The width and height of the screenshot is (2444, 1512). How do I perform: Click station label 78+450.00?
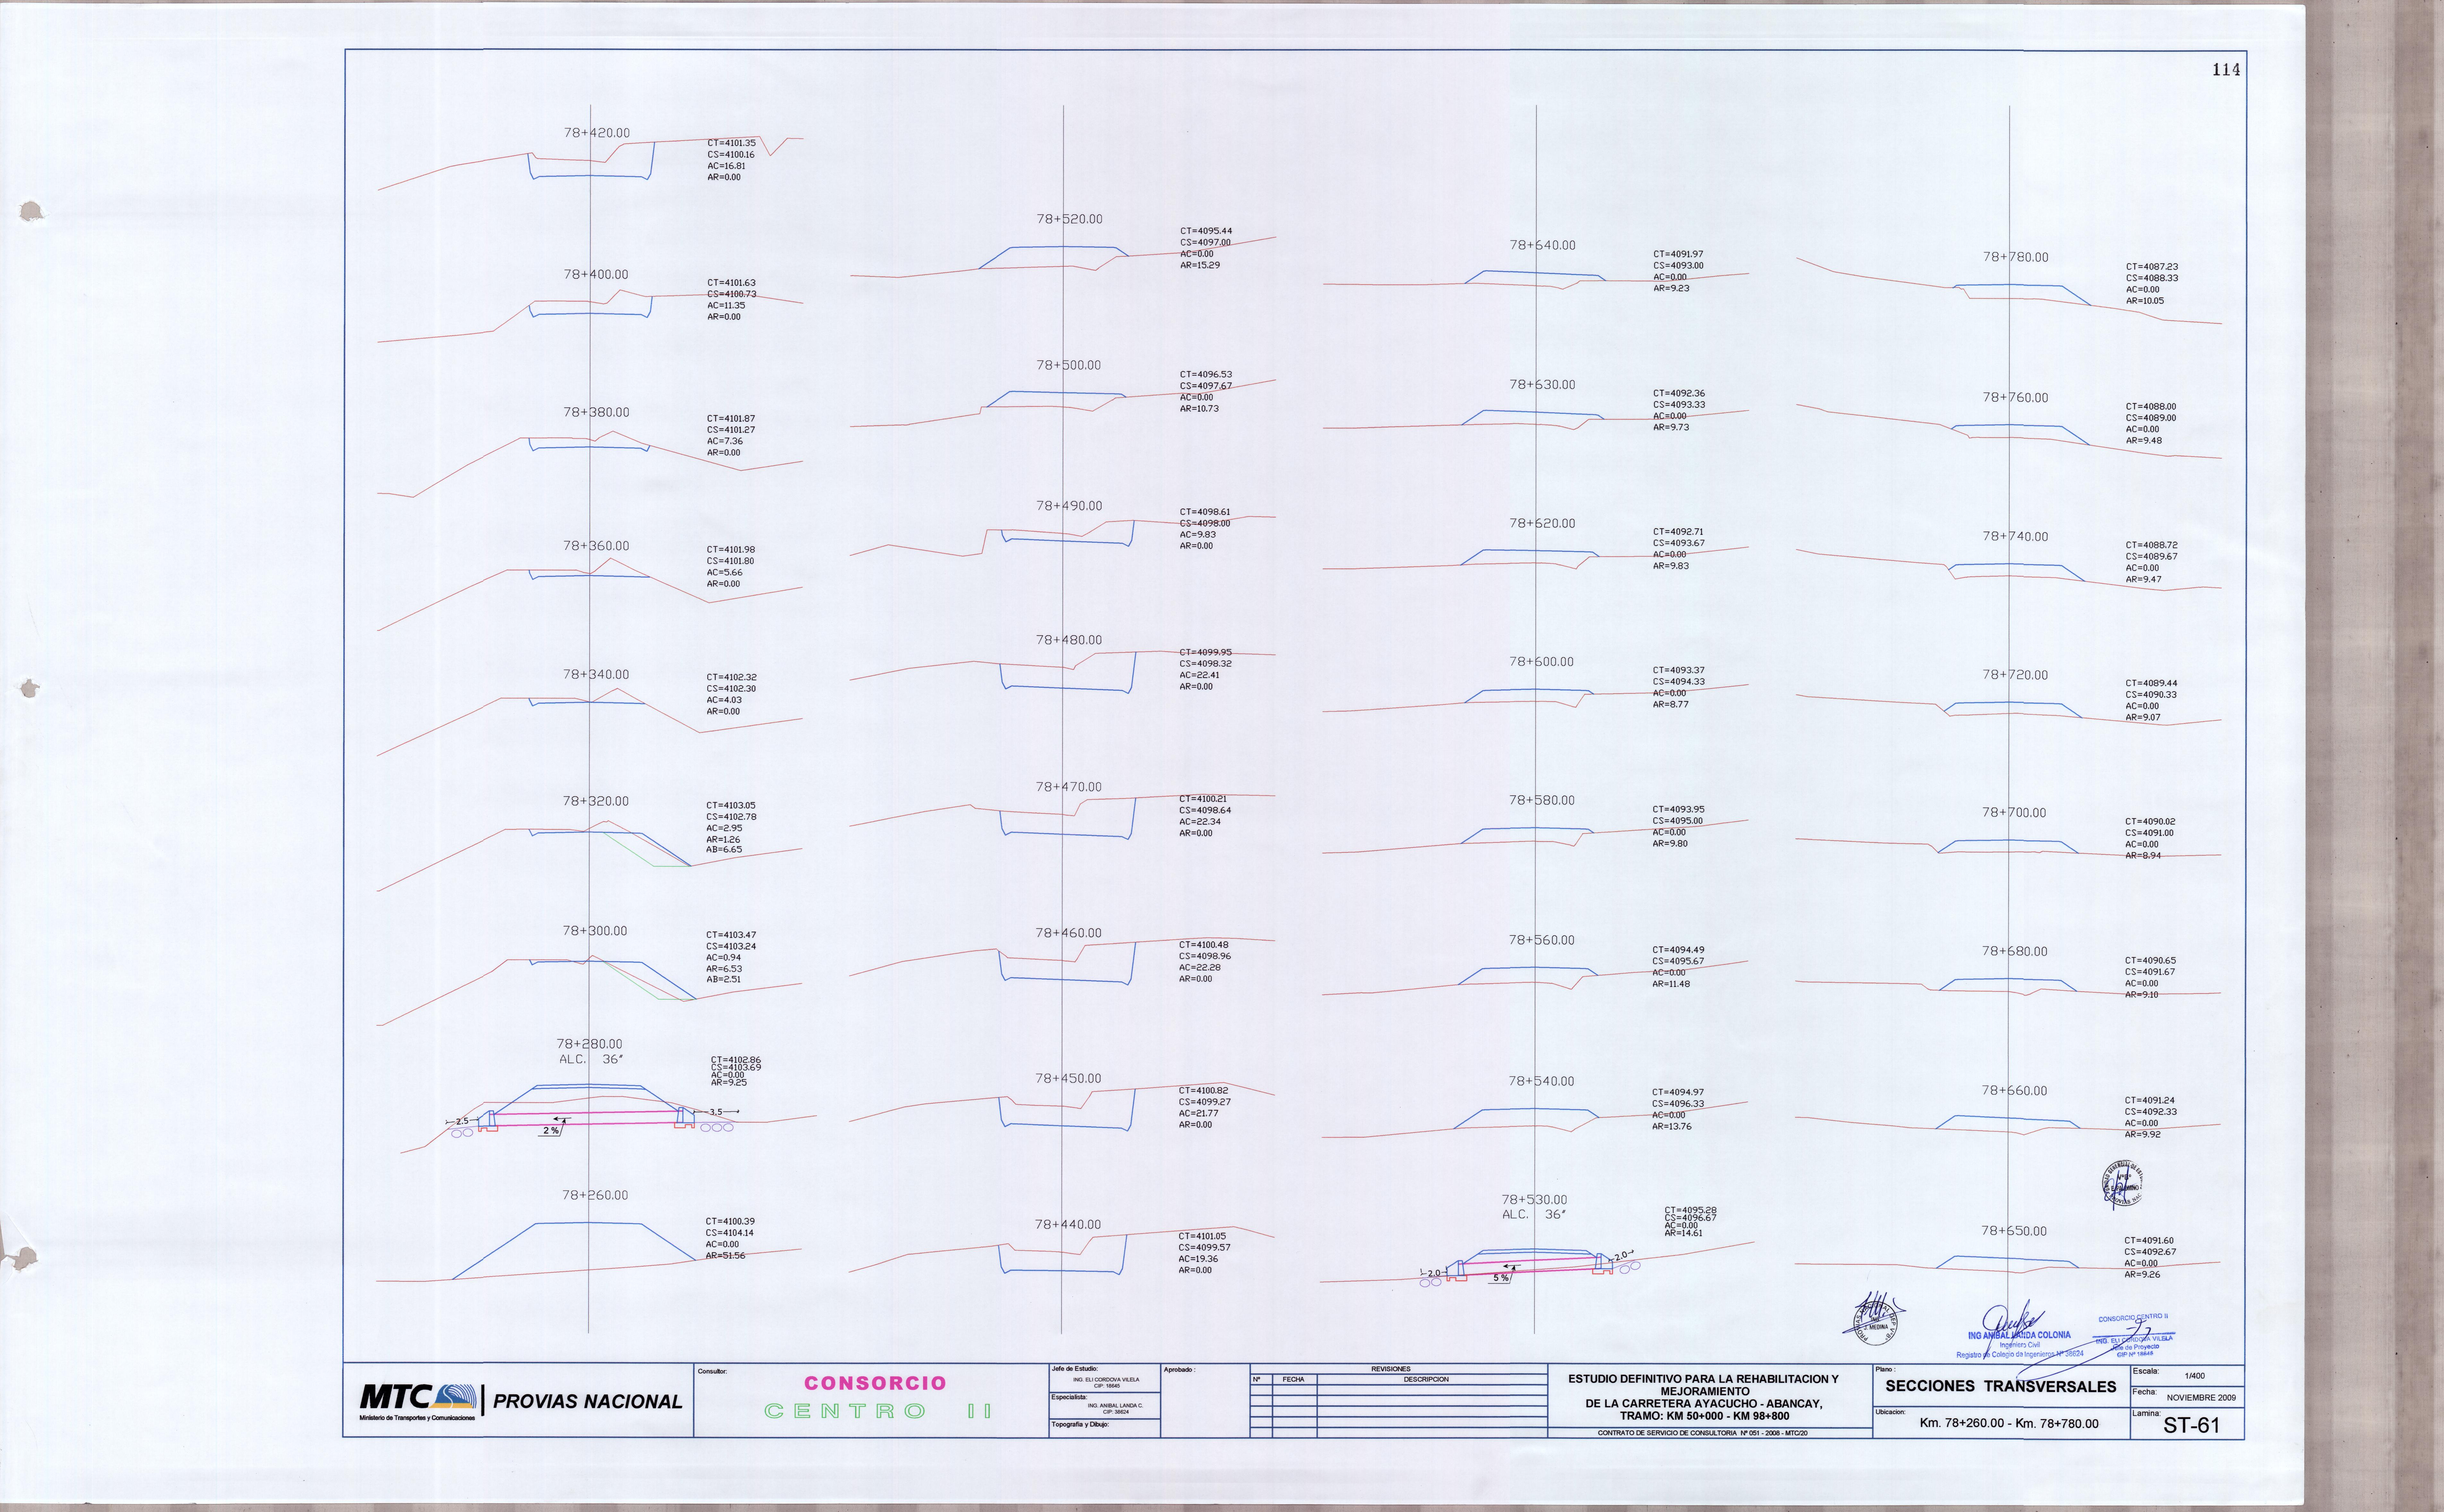[1068, 1079]
